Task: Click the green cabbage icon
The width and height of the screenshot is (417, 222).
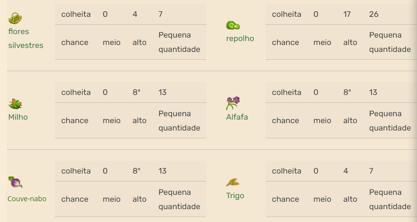Action: pos(233,25)
